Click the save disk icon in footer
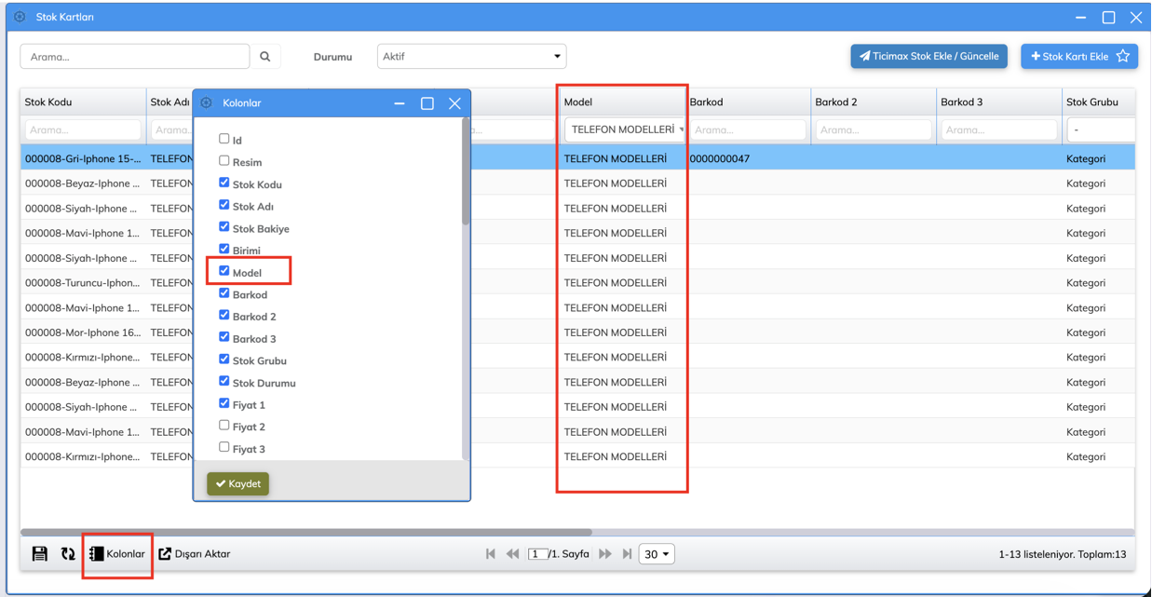The width and height of the screenshot is (1152, 597). [x=39, y=554]
